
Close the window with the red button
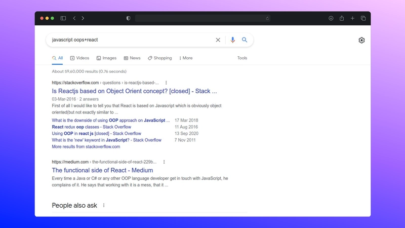(42, 18)
